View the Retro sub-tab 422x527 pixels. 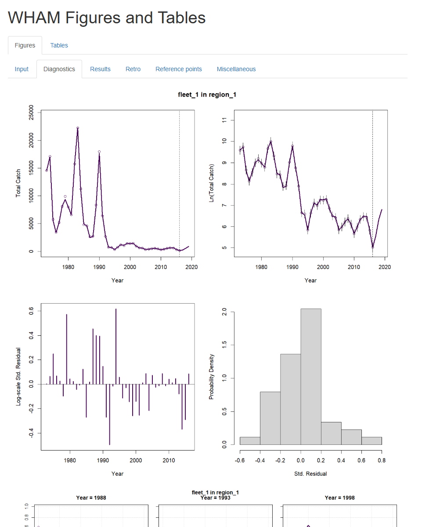point(133,69)
